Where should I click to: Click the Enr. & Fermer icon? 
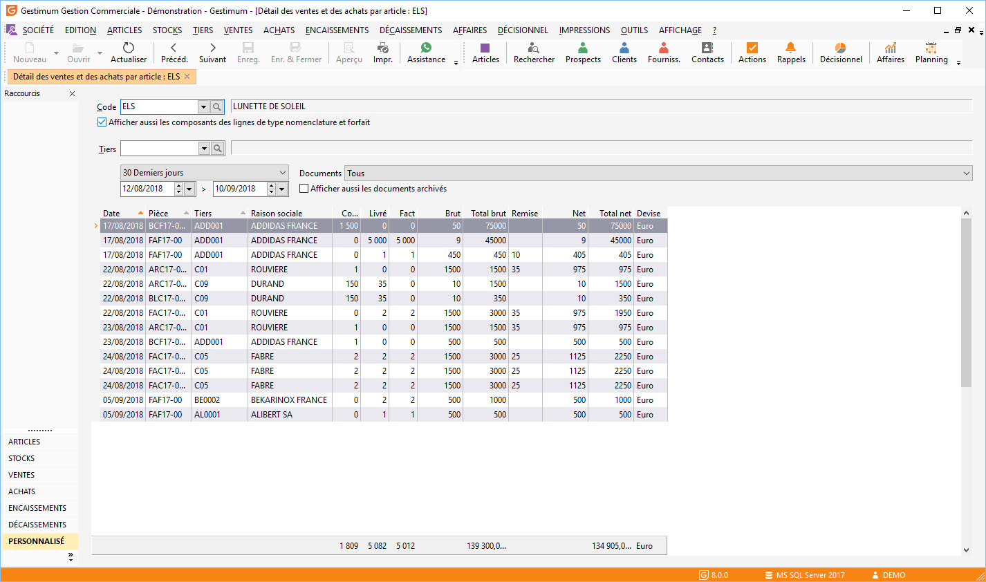(x=296, y=48)
